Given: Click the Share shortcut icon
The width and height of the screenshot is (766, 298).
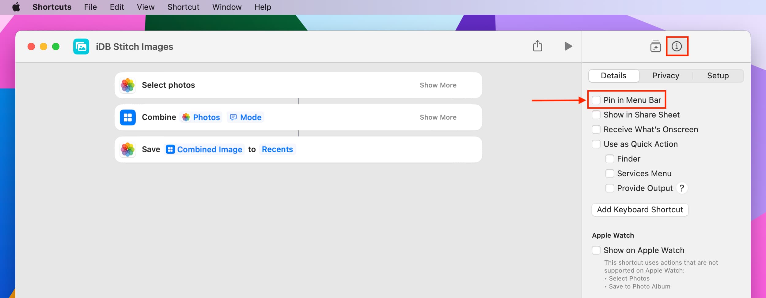Looking at the screenshot, I should 537,46.
